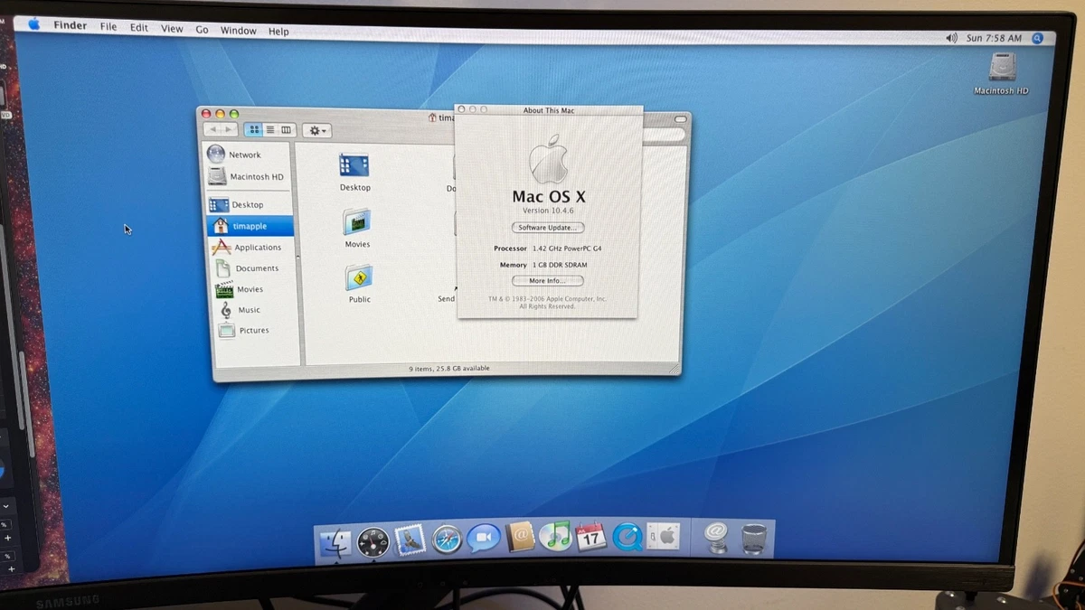This screenshot has height=610, width=1085.
Task: Launch Dashboard from the Dock
Action: click(x=373, y=541)
